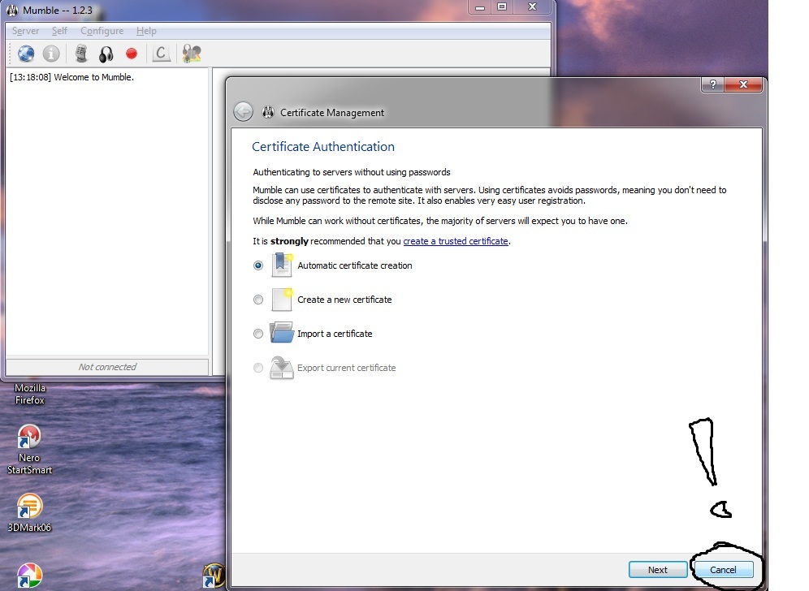The image size is (809, 591).
Task: Click the Certificate Management header Mumble icon
Action: tap(268, 112)
